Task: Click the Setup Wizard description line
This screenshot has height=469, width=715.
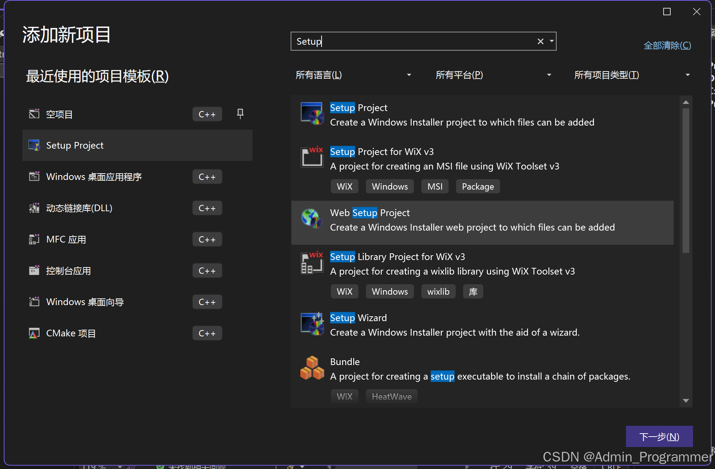Action: 455,332
